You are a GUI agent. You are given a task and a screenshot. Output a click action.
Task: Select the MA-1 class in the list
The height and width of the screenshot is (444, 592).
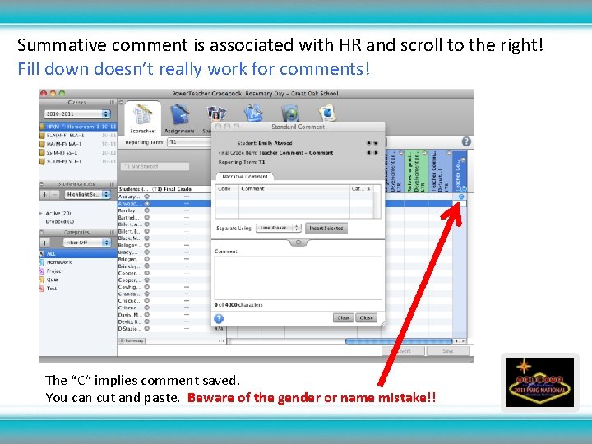click(x=79, y=144)
